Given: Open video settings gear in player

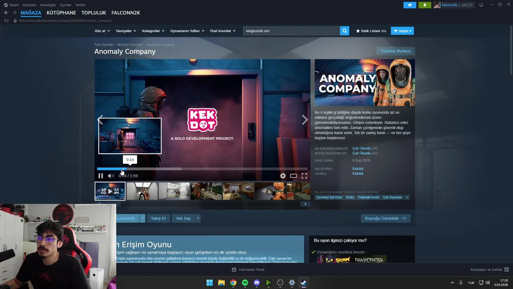Looking at the screenshot, I should point(283,176).
